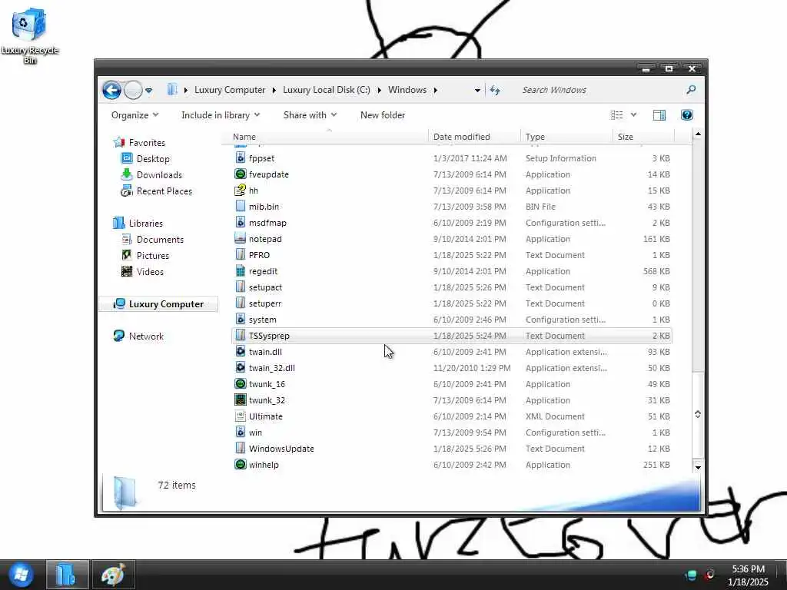Click the New folder button
Image resolution: width=787 pixels, height=590 pixels.
point(383,115)
